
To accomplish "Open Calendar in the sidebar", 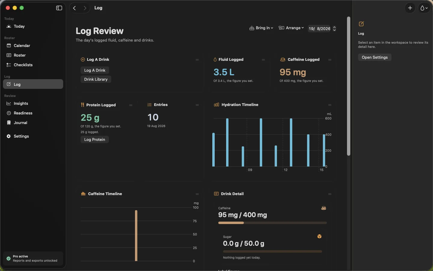I will coord(33,46).
